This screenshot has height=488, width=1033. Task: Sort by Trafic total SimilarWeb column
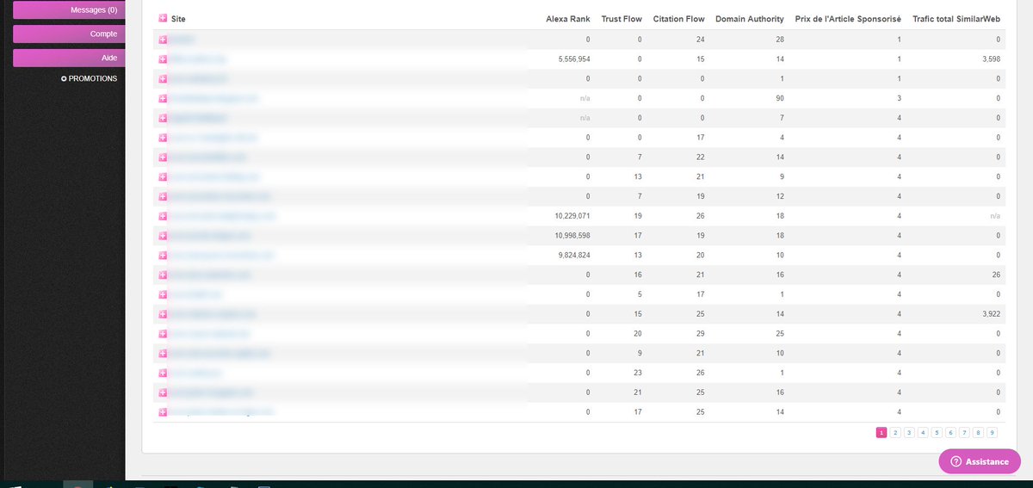(958, 18)
